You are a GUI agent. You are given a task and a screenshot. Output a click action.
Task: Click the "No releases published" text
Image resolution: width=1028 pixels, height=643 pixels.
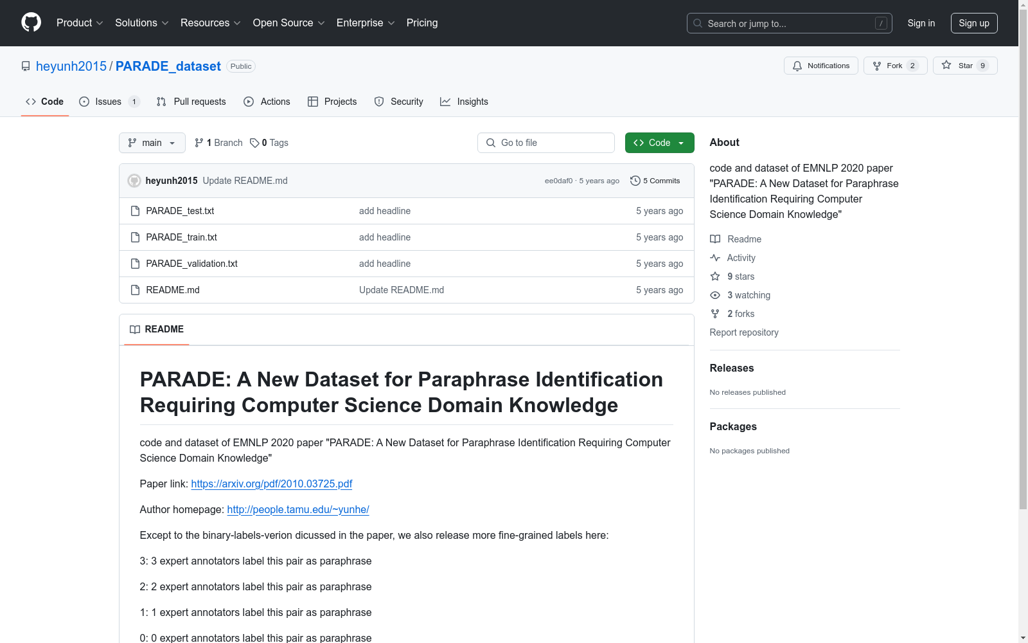748,392
